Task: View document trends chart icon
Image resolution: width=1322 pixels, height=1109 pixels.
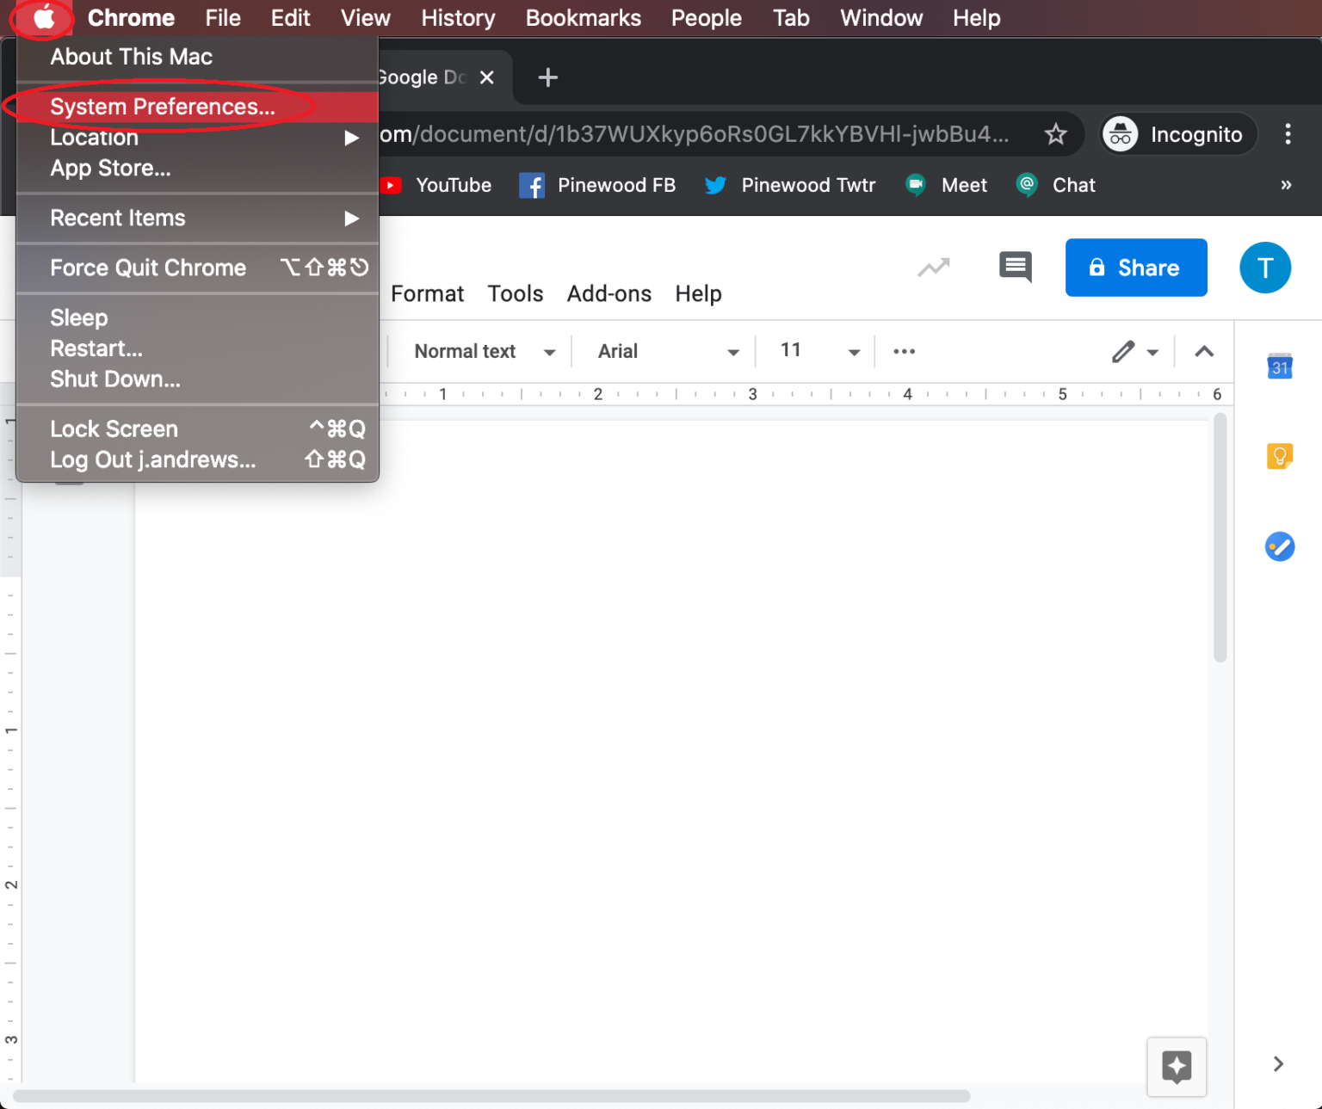Action: 934,268
